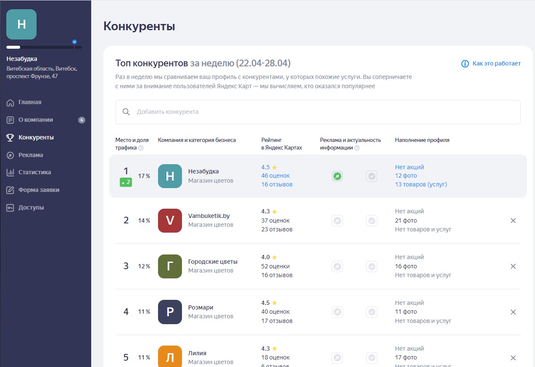Click info icon beside Как это работает
The width and height of the screenshot is (535, 367).
pos(465,64)
